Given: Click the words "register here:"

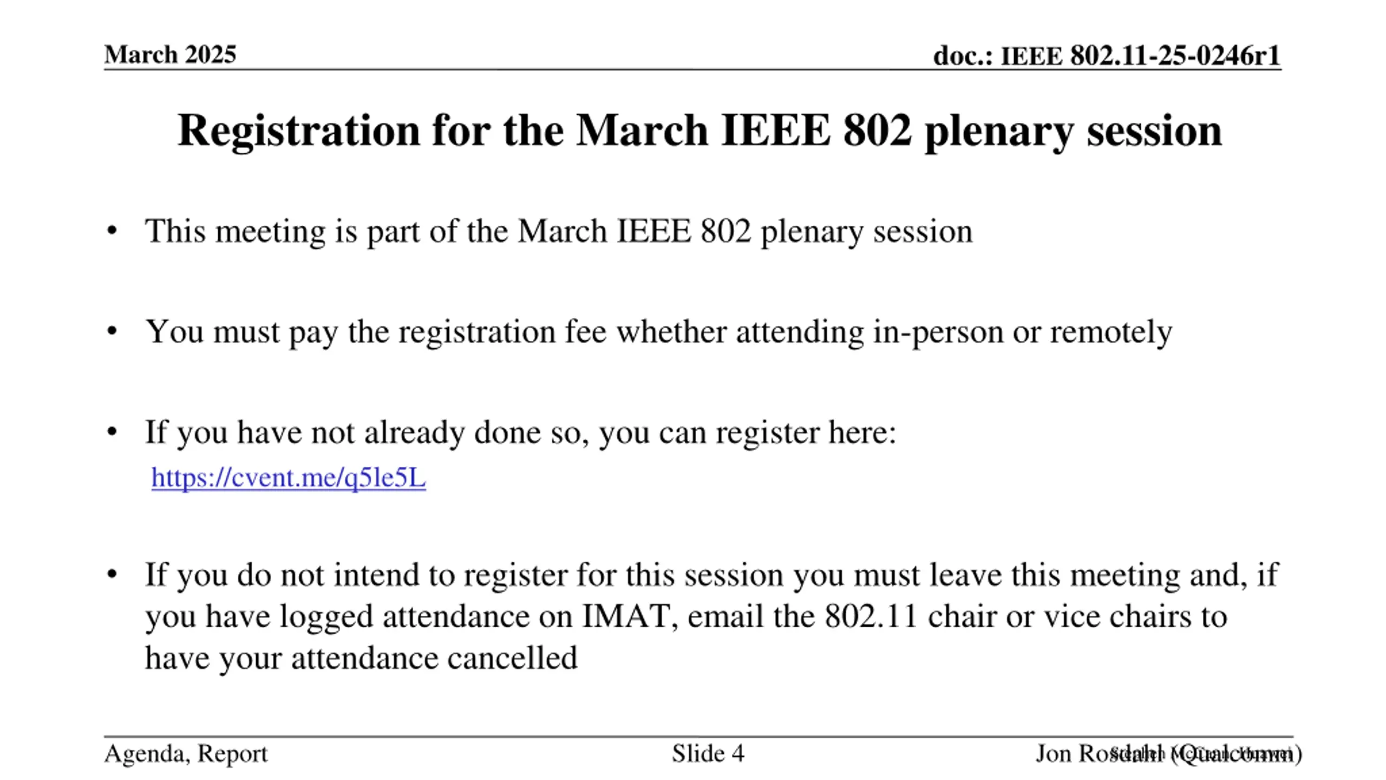Looking at the screenshot, I should [x=806, y=432].
